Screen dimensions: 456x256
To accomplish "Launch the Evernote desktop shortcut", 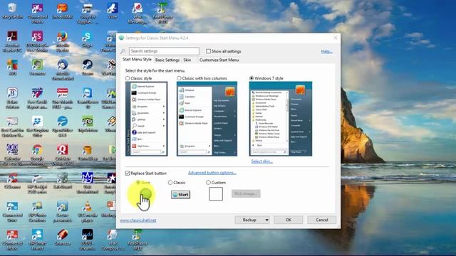I will point(37,68).
